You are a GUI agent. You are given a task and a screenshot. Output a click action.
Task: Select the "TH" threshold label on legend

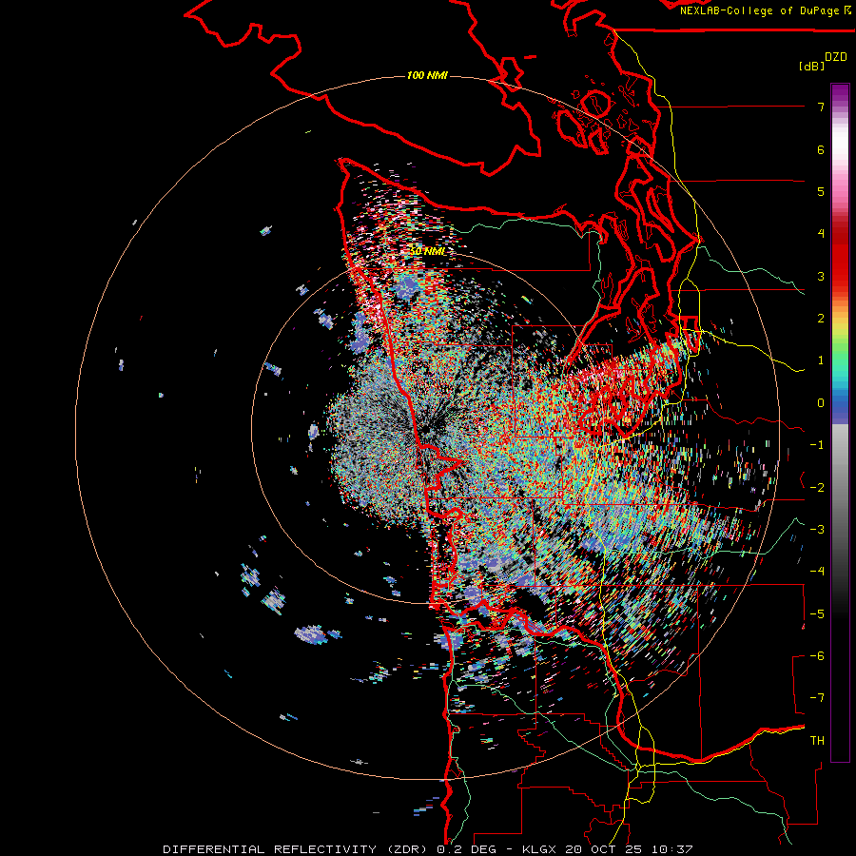pos(817,741)
